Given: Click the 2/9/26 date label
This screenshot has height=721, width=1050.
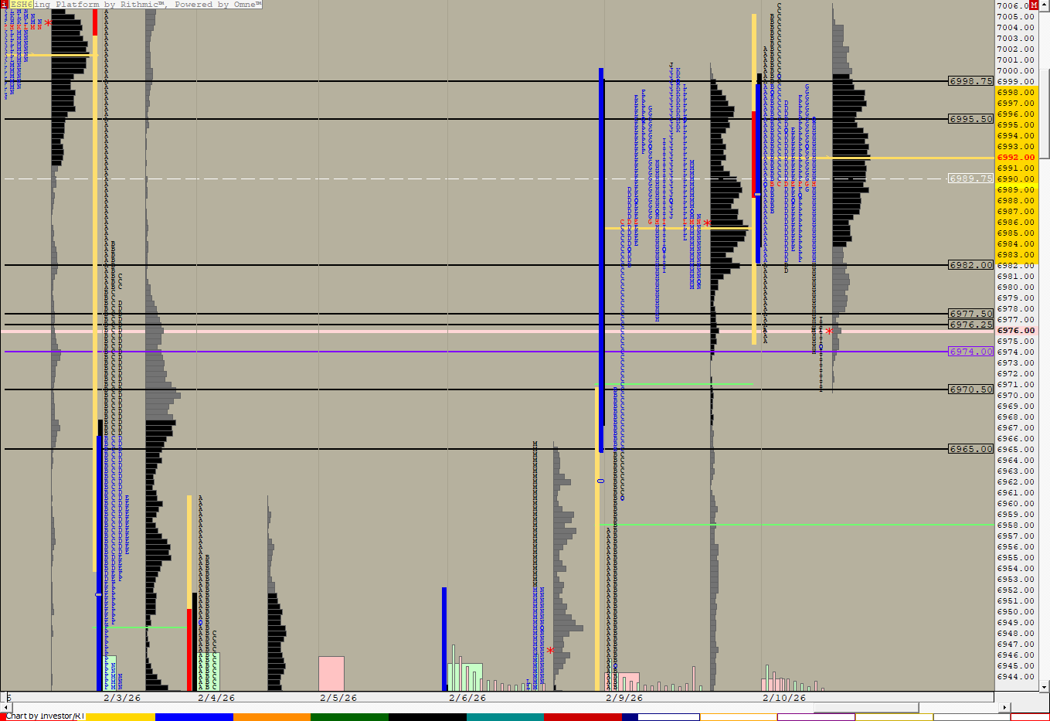Looking at the screenshot, I should click(x=624, y=698).
